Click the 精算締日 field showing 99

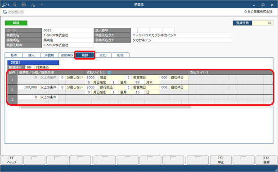coord(30,67)
